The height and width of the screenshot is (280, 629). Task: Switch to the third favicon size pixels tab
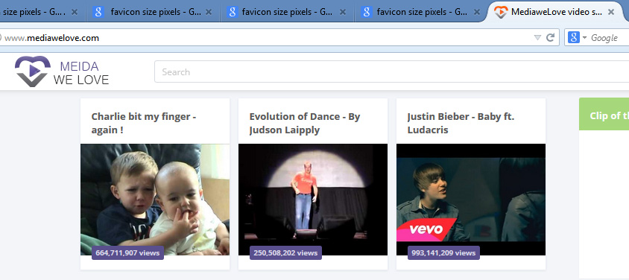point(286,12)
